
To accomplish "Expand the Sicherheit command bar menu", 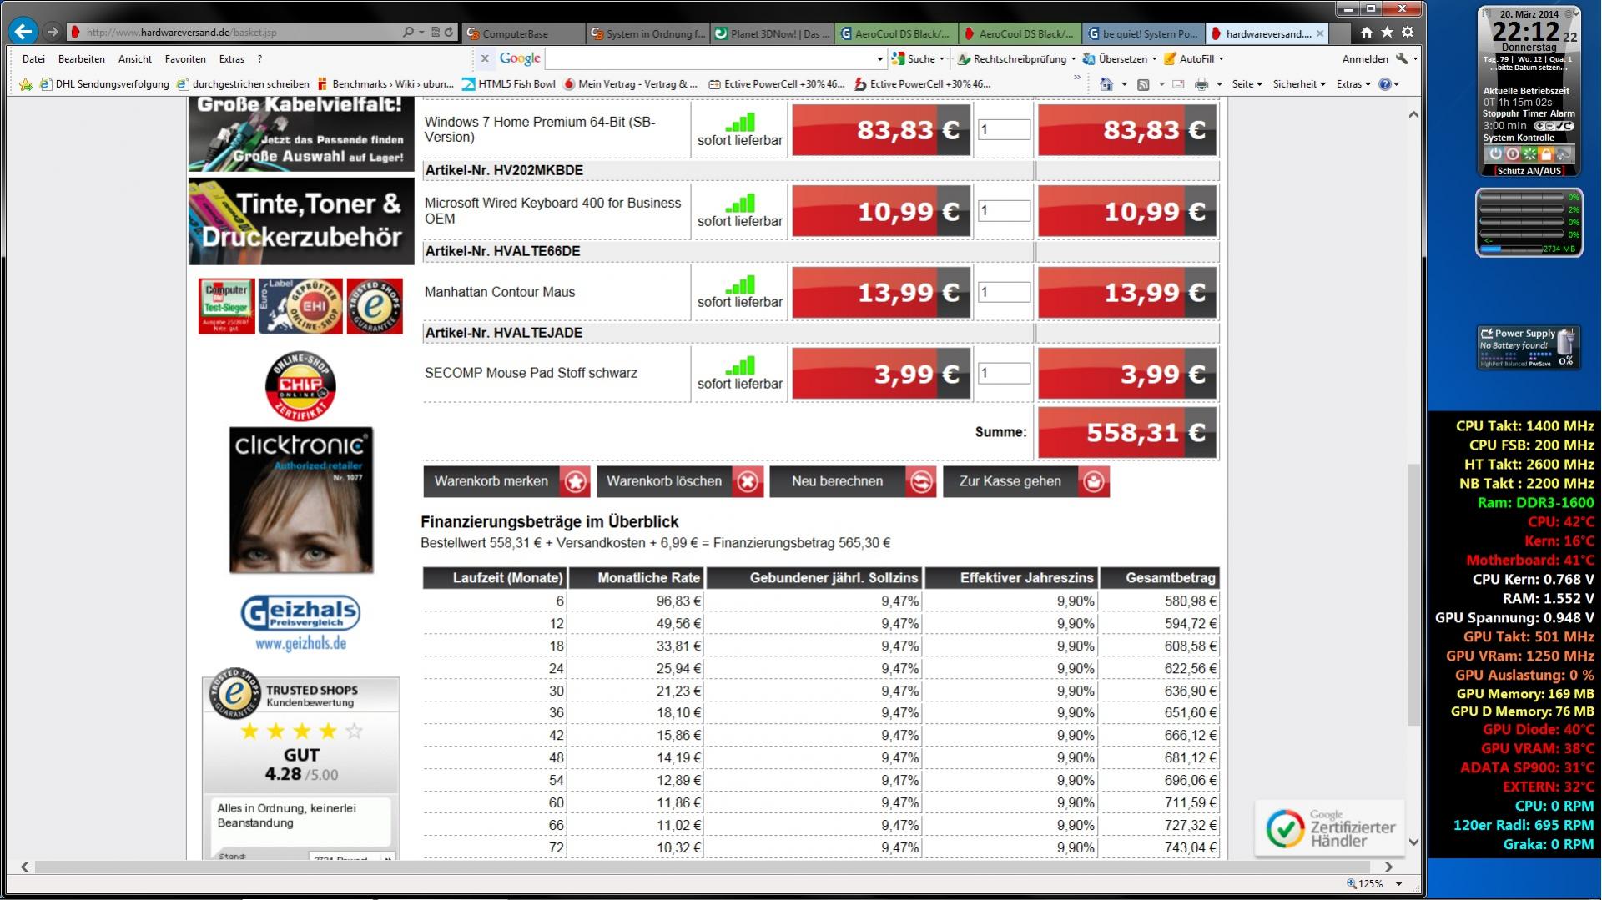I will pos(1299,84).
